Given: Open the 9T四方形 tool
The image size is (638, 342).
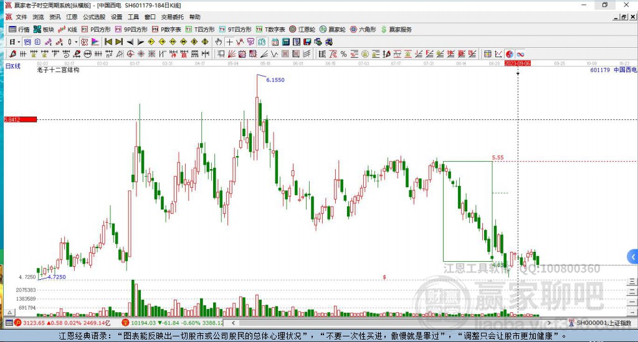Looking at the screenshot, I should tap(235, 29).
